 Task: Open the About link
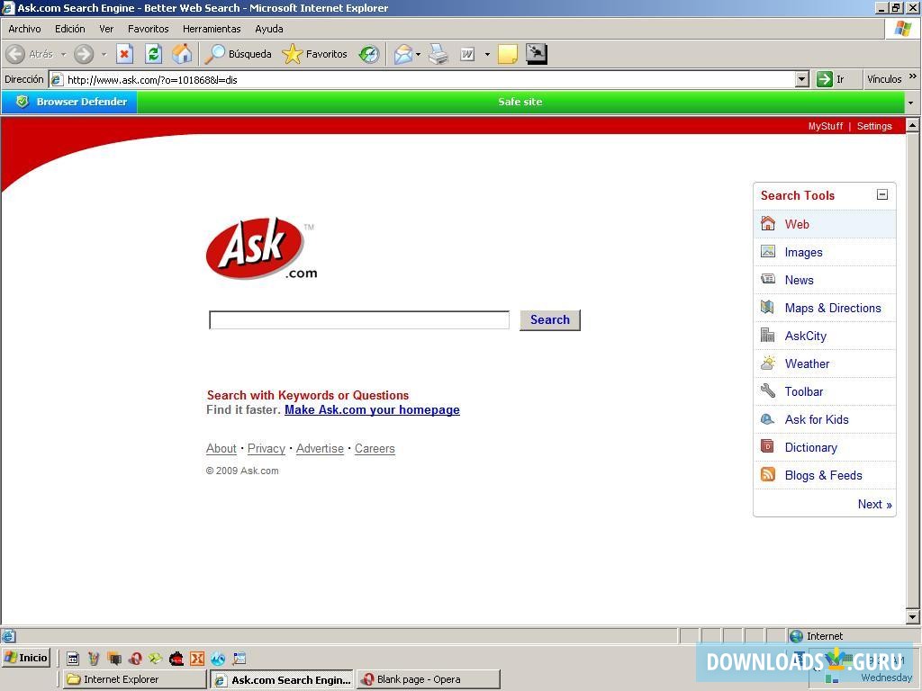click(x=221, y=448)
